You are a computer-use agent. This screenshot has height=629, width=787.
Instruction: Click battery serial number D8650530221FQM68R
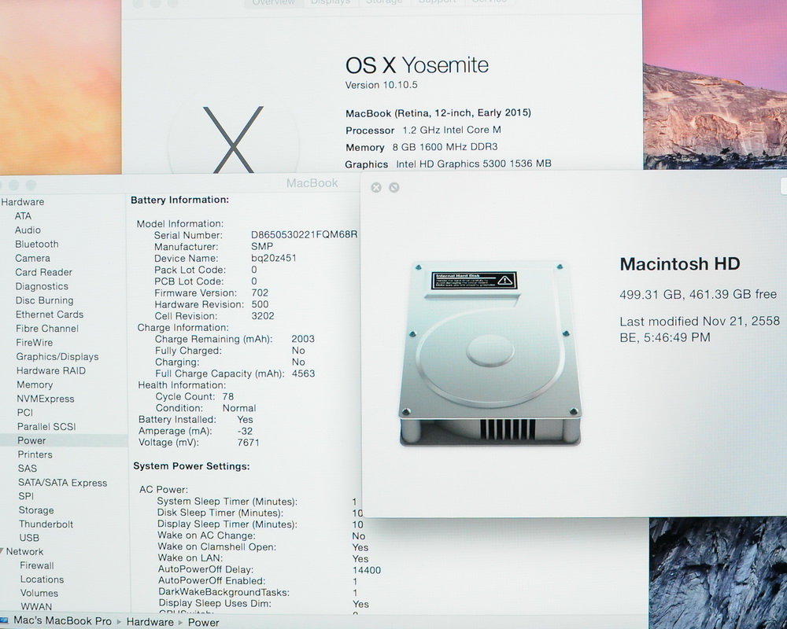coord(304,235)
